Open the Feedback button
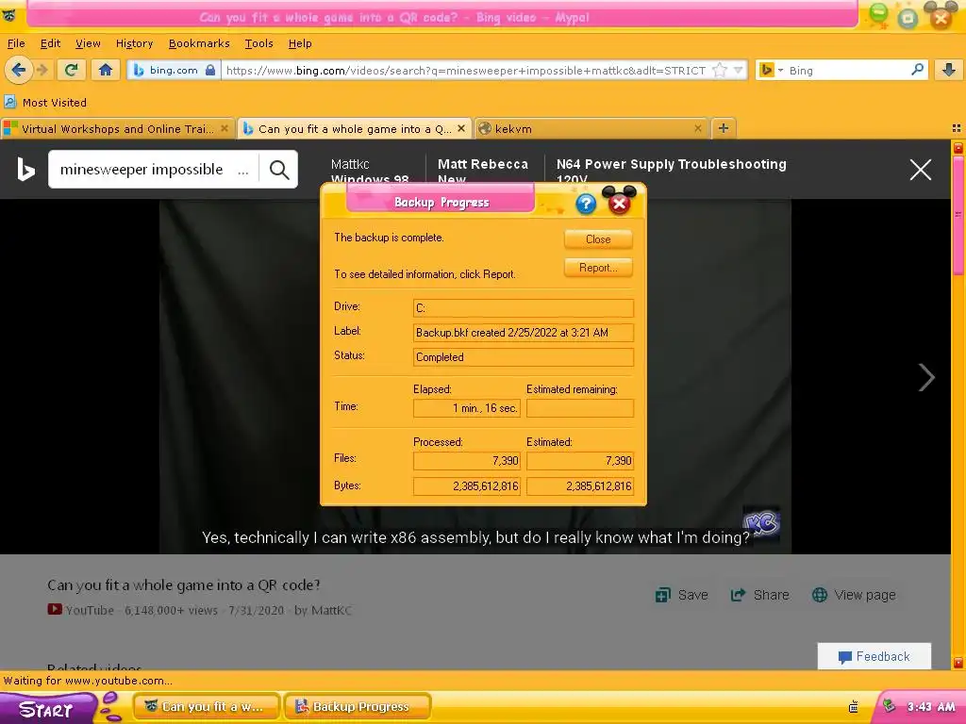Viewport: 966px width, 724px height. 874,656
